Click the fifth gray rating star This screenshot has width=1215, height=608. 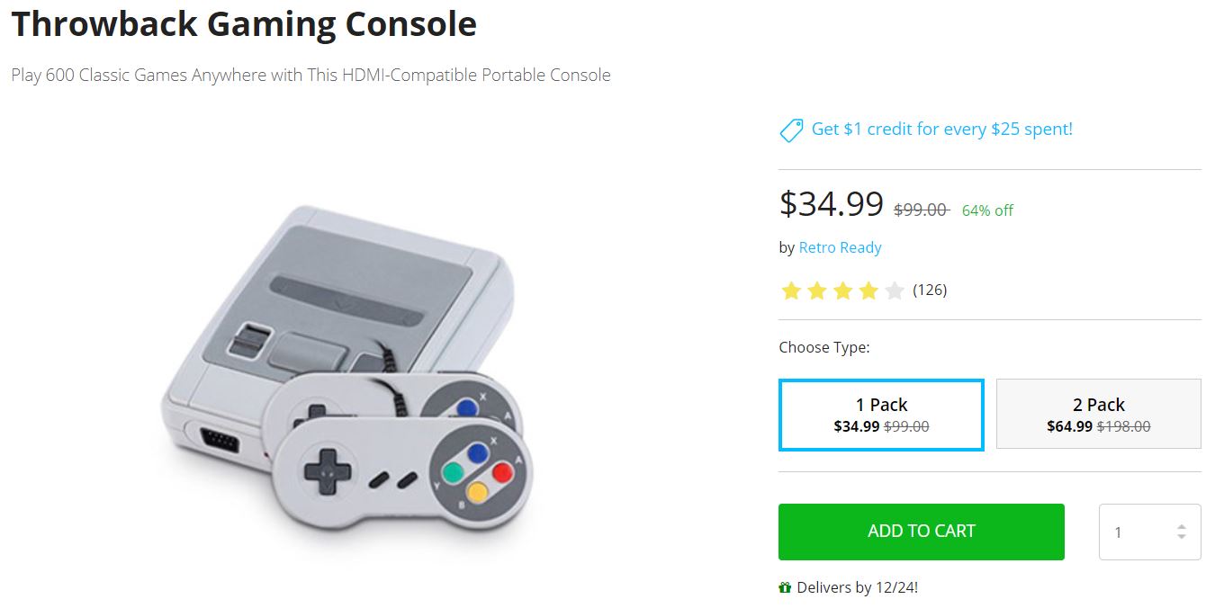(x=894, y=291)
